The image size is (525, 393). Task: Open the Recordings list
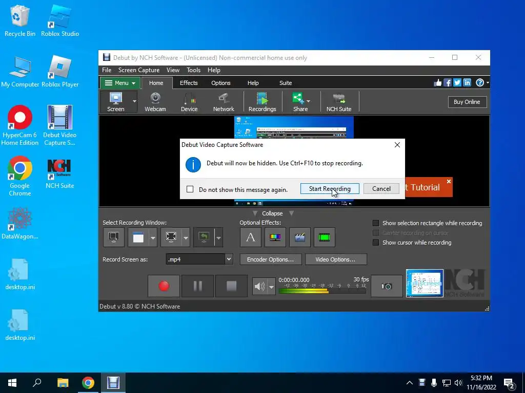tap(262, 102)
